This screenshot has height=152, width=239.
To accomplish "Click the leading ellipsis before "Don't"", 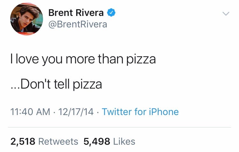I will tap(15, 87).
